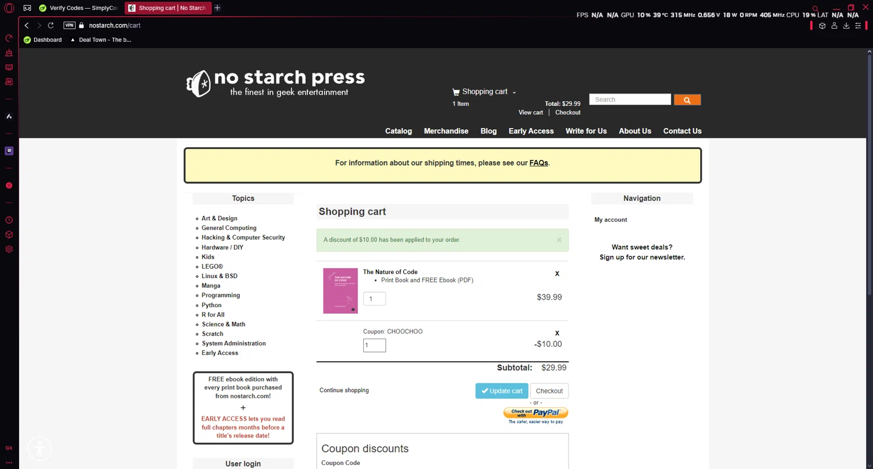The image size is (873, 469).
Task: Click quantity field for The Nature of Code
Action: click(x=374, y=299)
